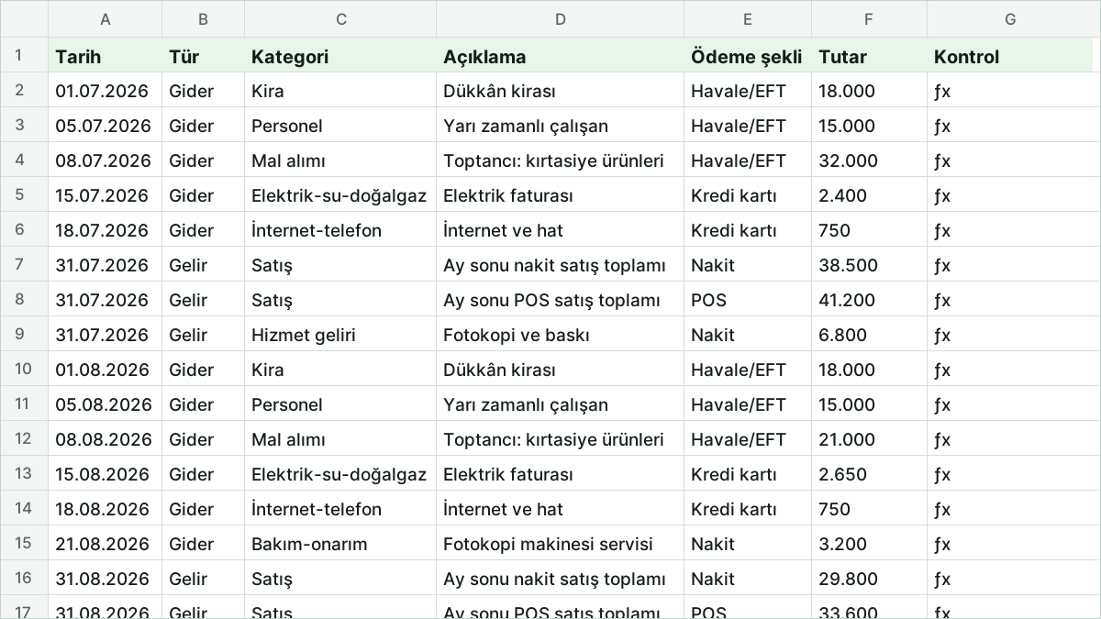
Task: Click the fx icon beside Tutar 2.400 in row 5
Action: tap(942, 196)
